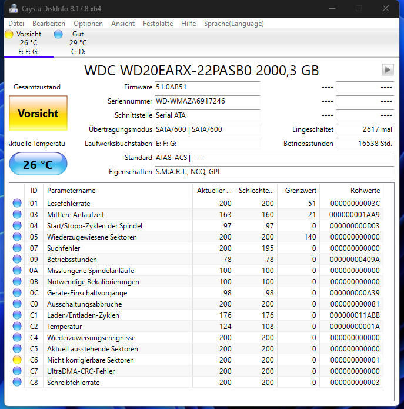Click the Seriennummer field WD-WMAZA6917246
The height and width of the screenshot is (409, 404).
coord(207,101)
